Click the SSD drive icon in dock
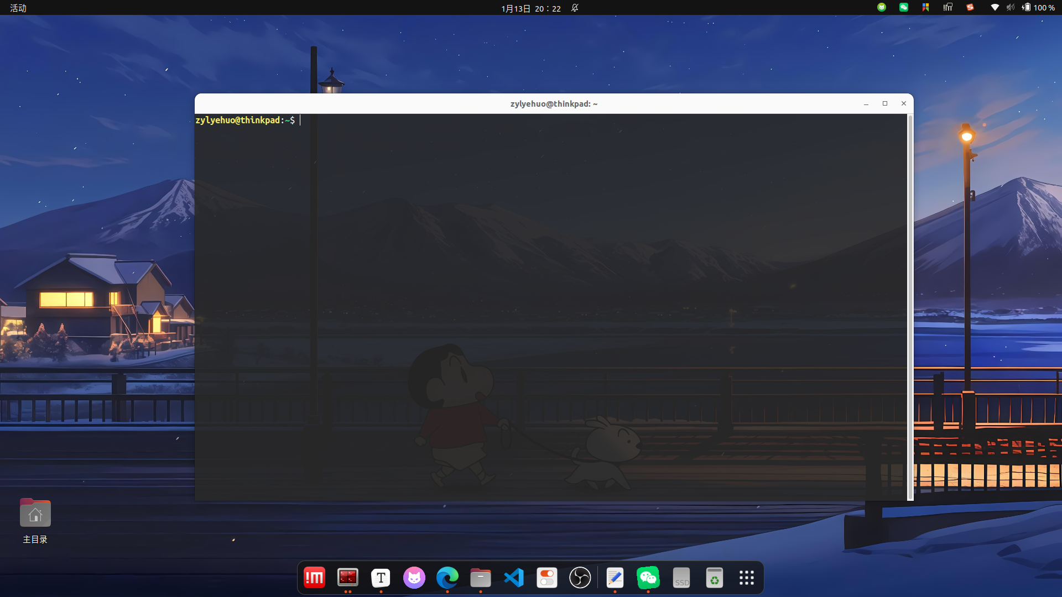Screen dimensions: 1062x597 click(681, 578)
